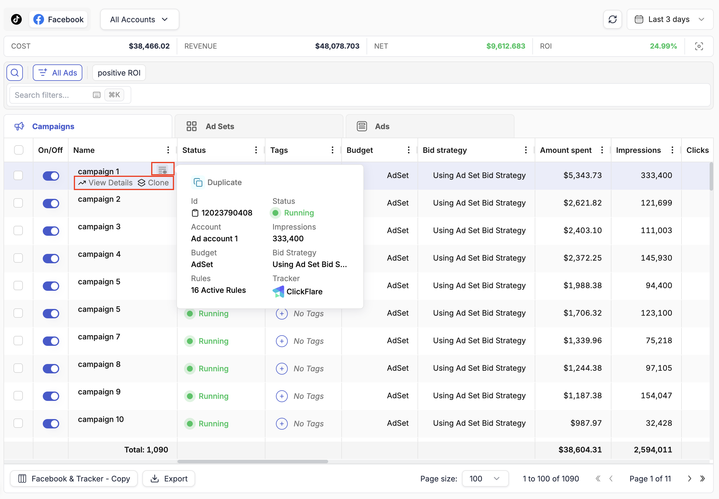Go to last page double-arrow icon
Screen dimensions: 719x499
point(702,479)
